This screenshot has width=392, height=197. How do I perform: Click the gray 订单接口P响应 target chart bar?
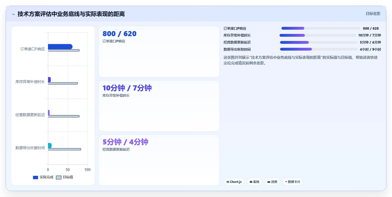point(64,50)
